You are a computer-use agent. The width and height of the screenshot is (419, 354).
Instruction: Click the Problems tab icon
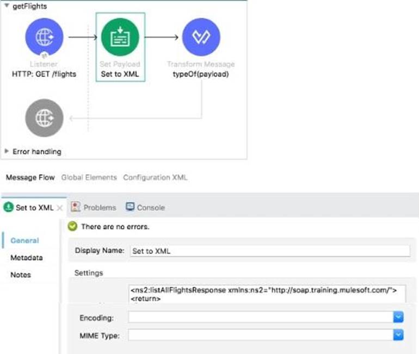pyautogui.click(x=76, y=207)
